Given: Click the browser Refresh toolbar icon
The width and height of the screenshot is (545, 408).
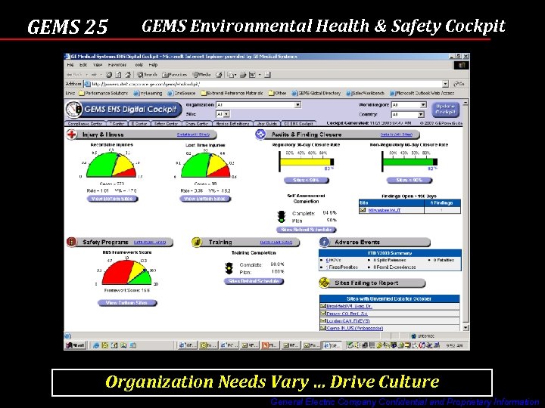Looking at the screenshot, I should pos(119,75).
